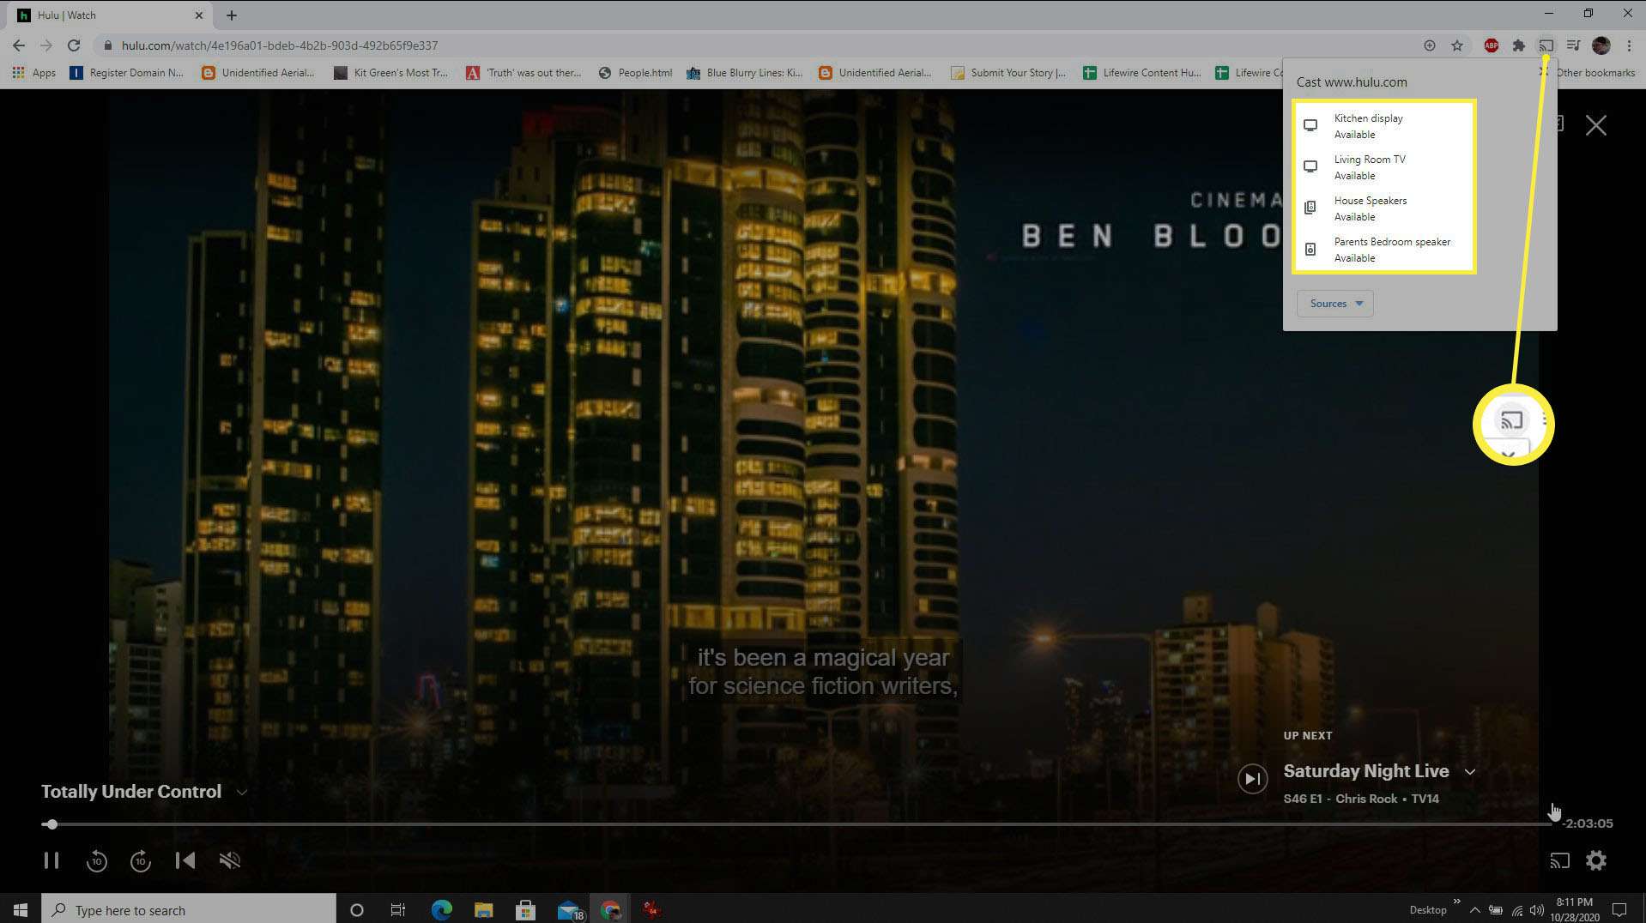The image size is (1646, 923).
Task: Open the Apps bookmarks shortcut
Action: (x=34, y=73)
